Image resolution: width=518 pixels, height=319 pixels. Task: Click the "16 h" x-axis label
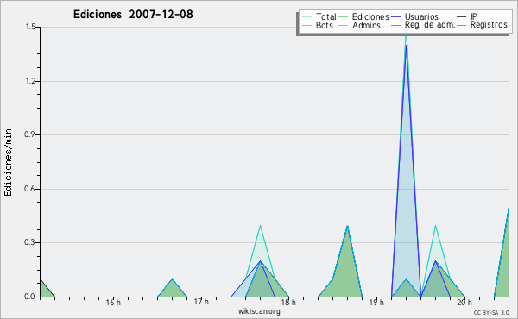[113, 303]
